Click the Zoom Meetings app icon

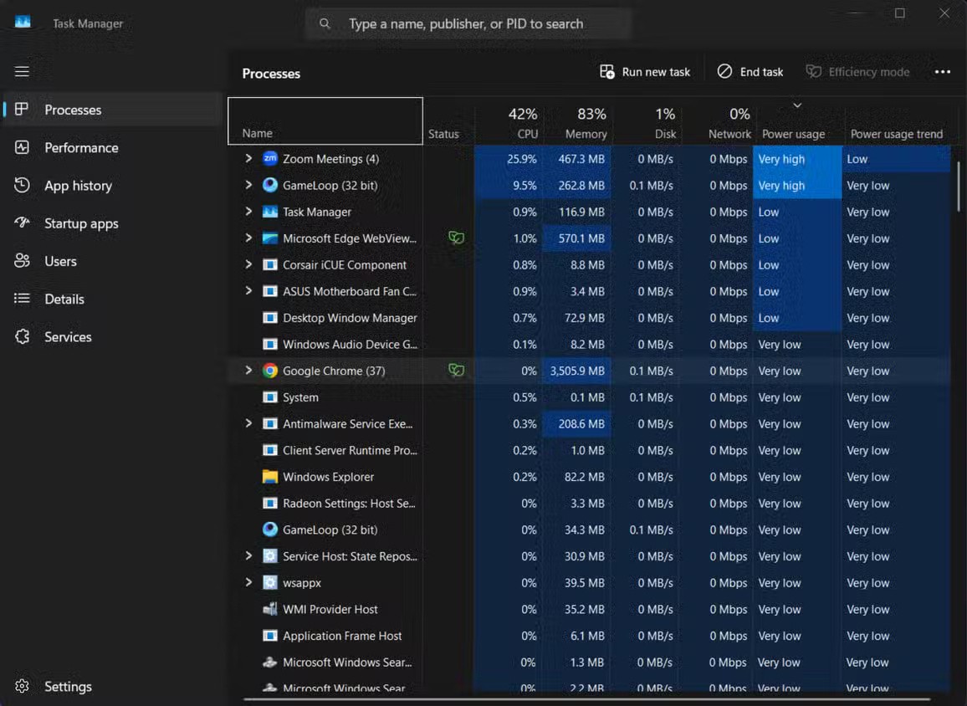[269, 159]
